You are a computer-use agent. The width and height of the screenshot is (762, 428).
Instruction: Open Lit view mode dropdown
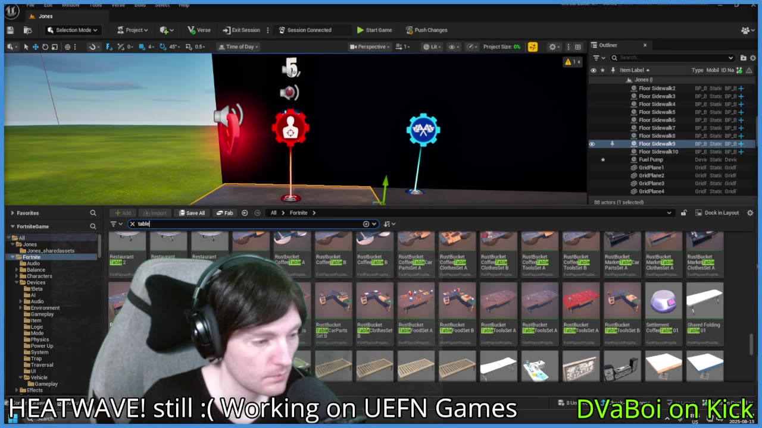click(432, 46)
